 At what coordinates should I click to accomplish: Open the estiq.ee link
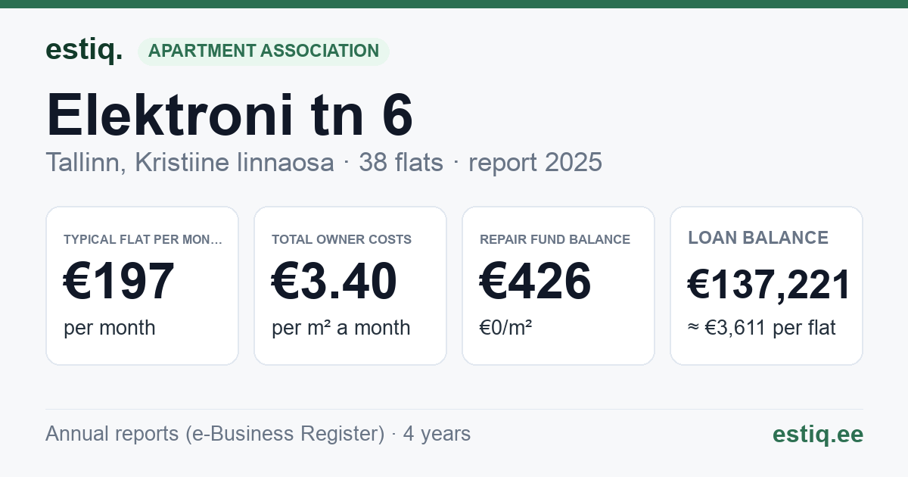pyautogui.click(x=817, y=434)
